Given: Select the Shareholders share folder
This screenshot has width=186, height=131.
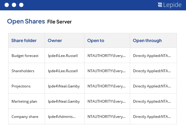Looking at the screenshot, I should pos(23,71).
